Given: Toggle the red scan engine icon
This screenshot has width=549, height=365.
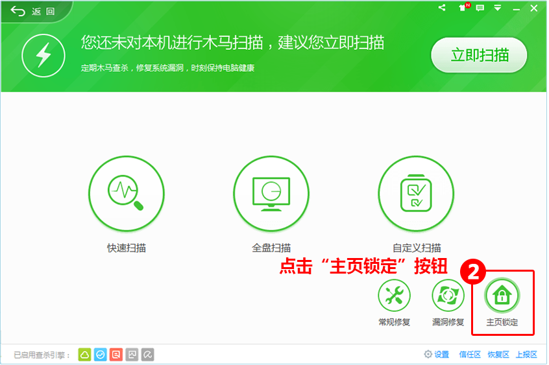Looking at the screenshot, I should (116, 355).
